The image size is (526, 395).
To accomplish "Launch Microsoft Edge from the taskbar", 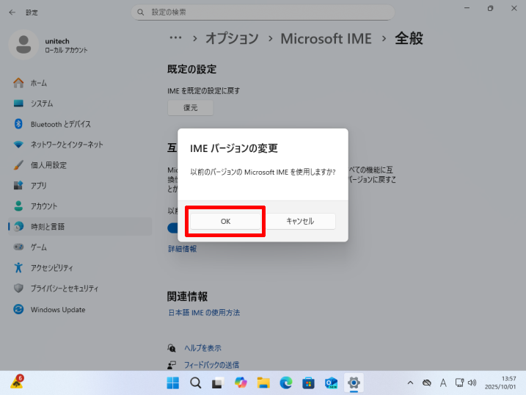I will point(286,383).
